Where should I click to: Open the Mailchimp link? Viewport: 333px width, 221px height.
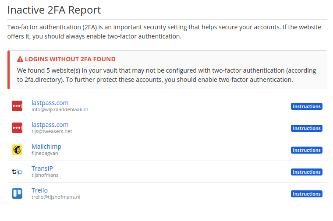tap(46, 147)
